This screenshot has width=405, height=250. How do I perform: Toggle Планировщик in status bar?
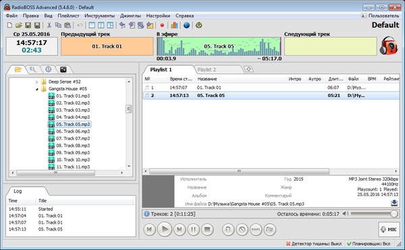coord(369,243)
